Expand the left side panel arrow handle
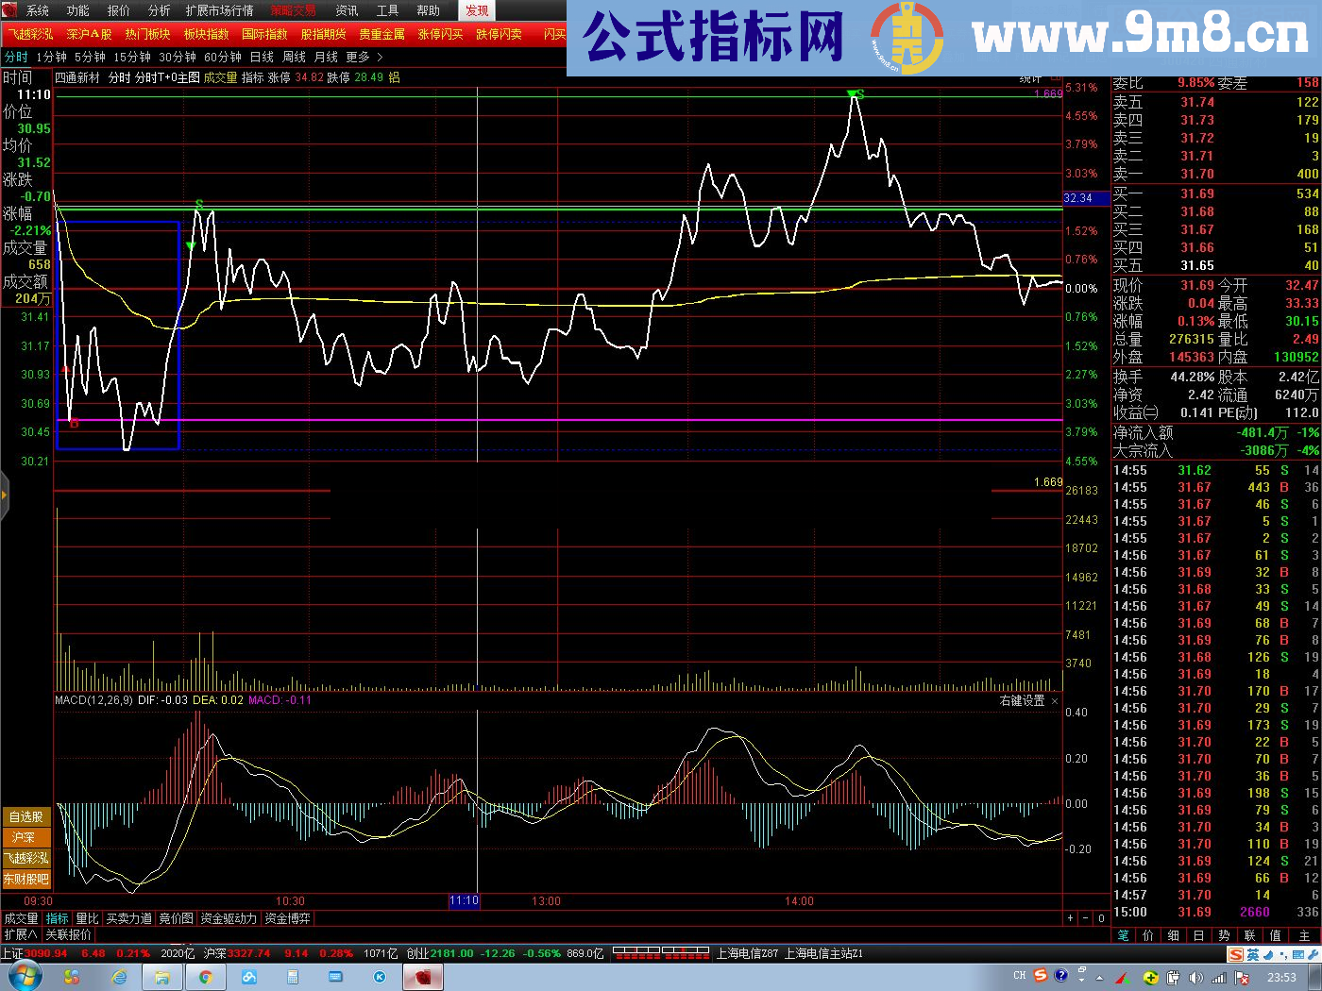Viewport: 1322px width, 991px height. point(4,494)
